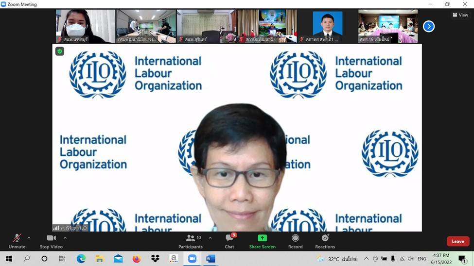Open Dropbox from taskbar
The height and width of the screenshot is (266, 474).
click(156, 259)
